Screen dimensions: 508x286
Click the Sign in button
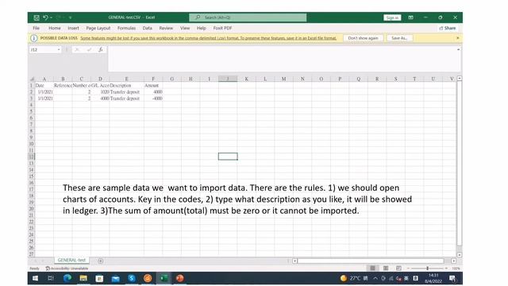click(x=392, y=17)
